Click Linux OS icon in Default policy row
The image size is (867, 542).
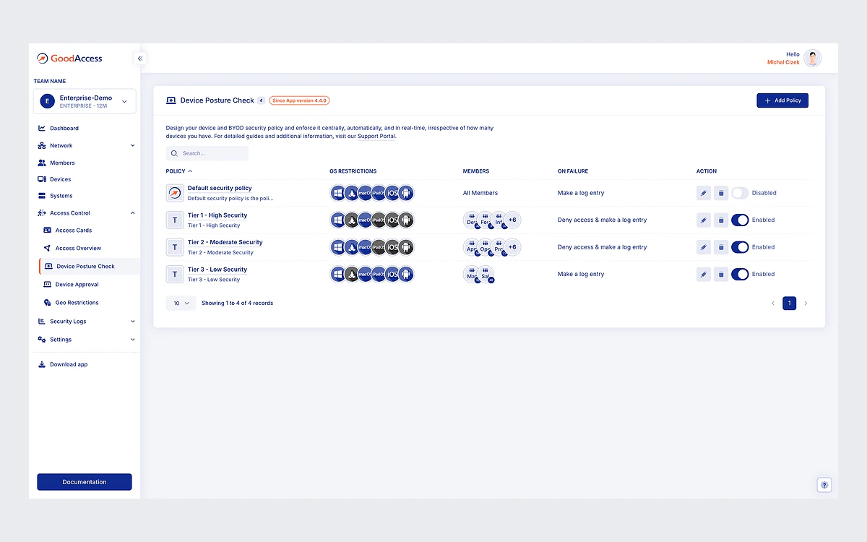point(351,193)
